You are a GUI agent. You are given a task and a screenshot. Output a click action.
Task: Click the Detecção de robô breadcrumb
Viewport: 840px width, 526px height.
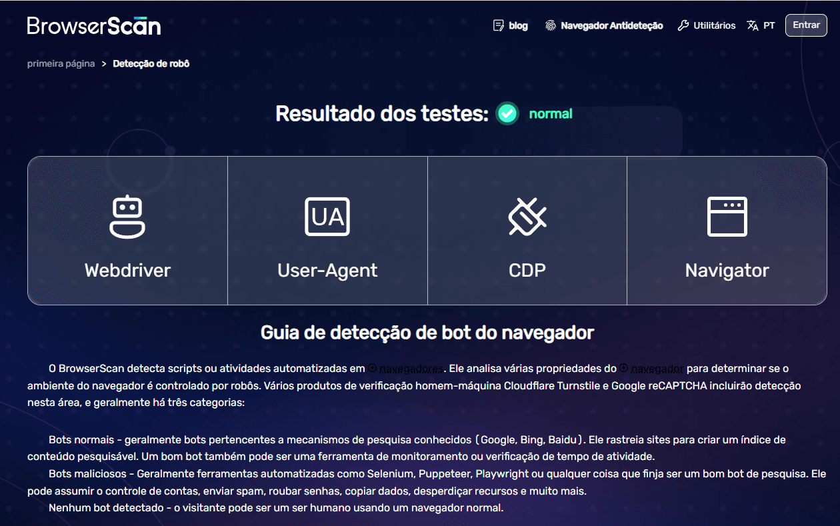[151, 64]
